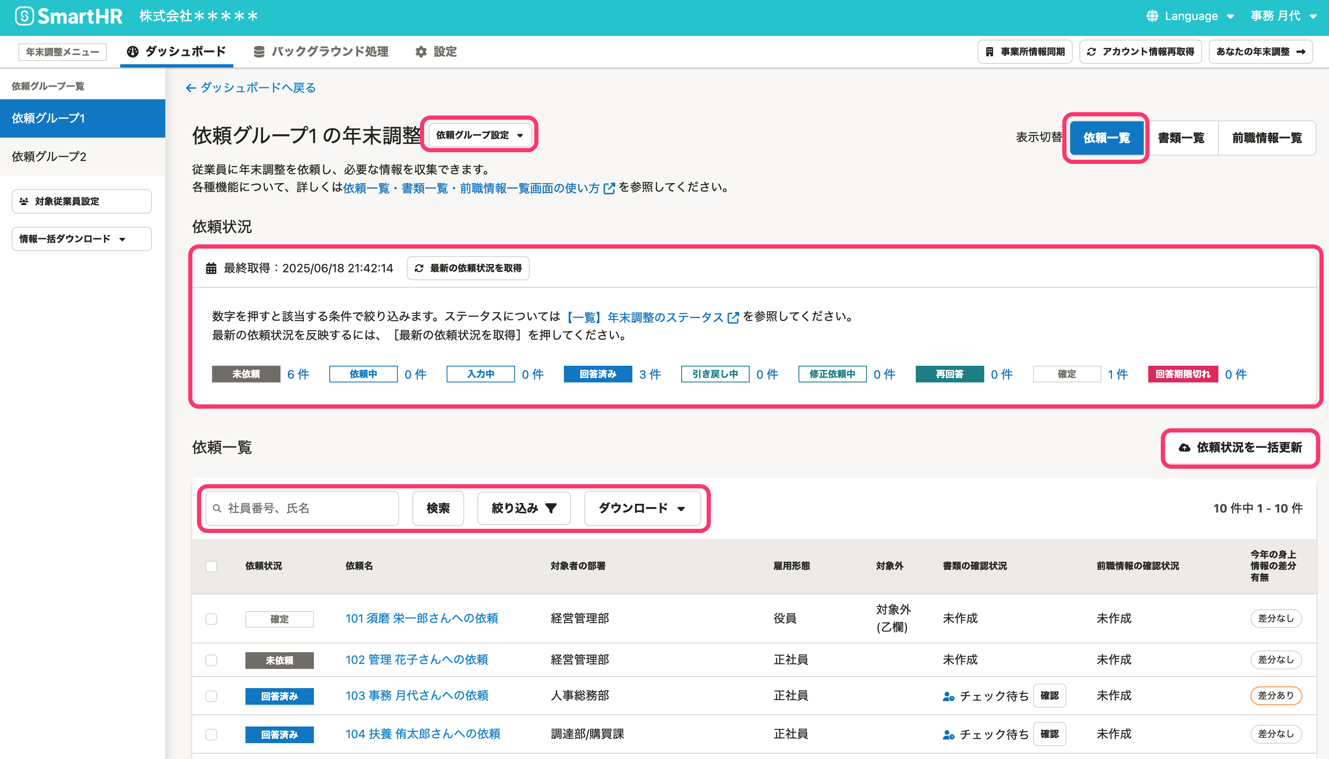The width and height of the screenshot is (1329, 759).
Task: Filter by 引き戻し中 count 0 件
Action: pyautogui.click(x=767, y=374)
